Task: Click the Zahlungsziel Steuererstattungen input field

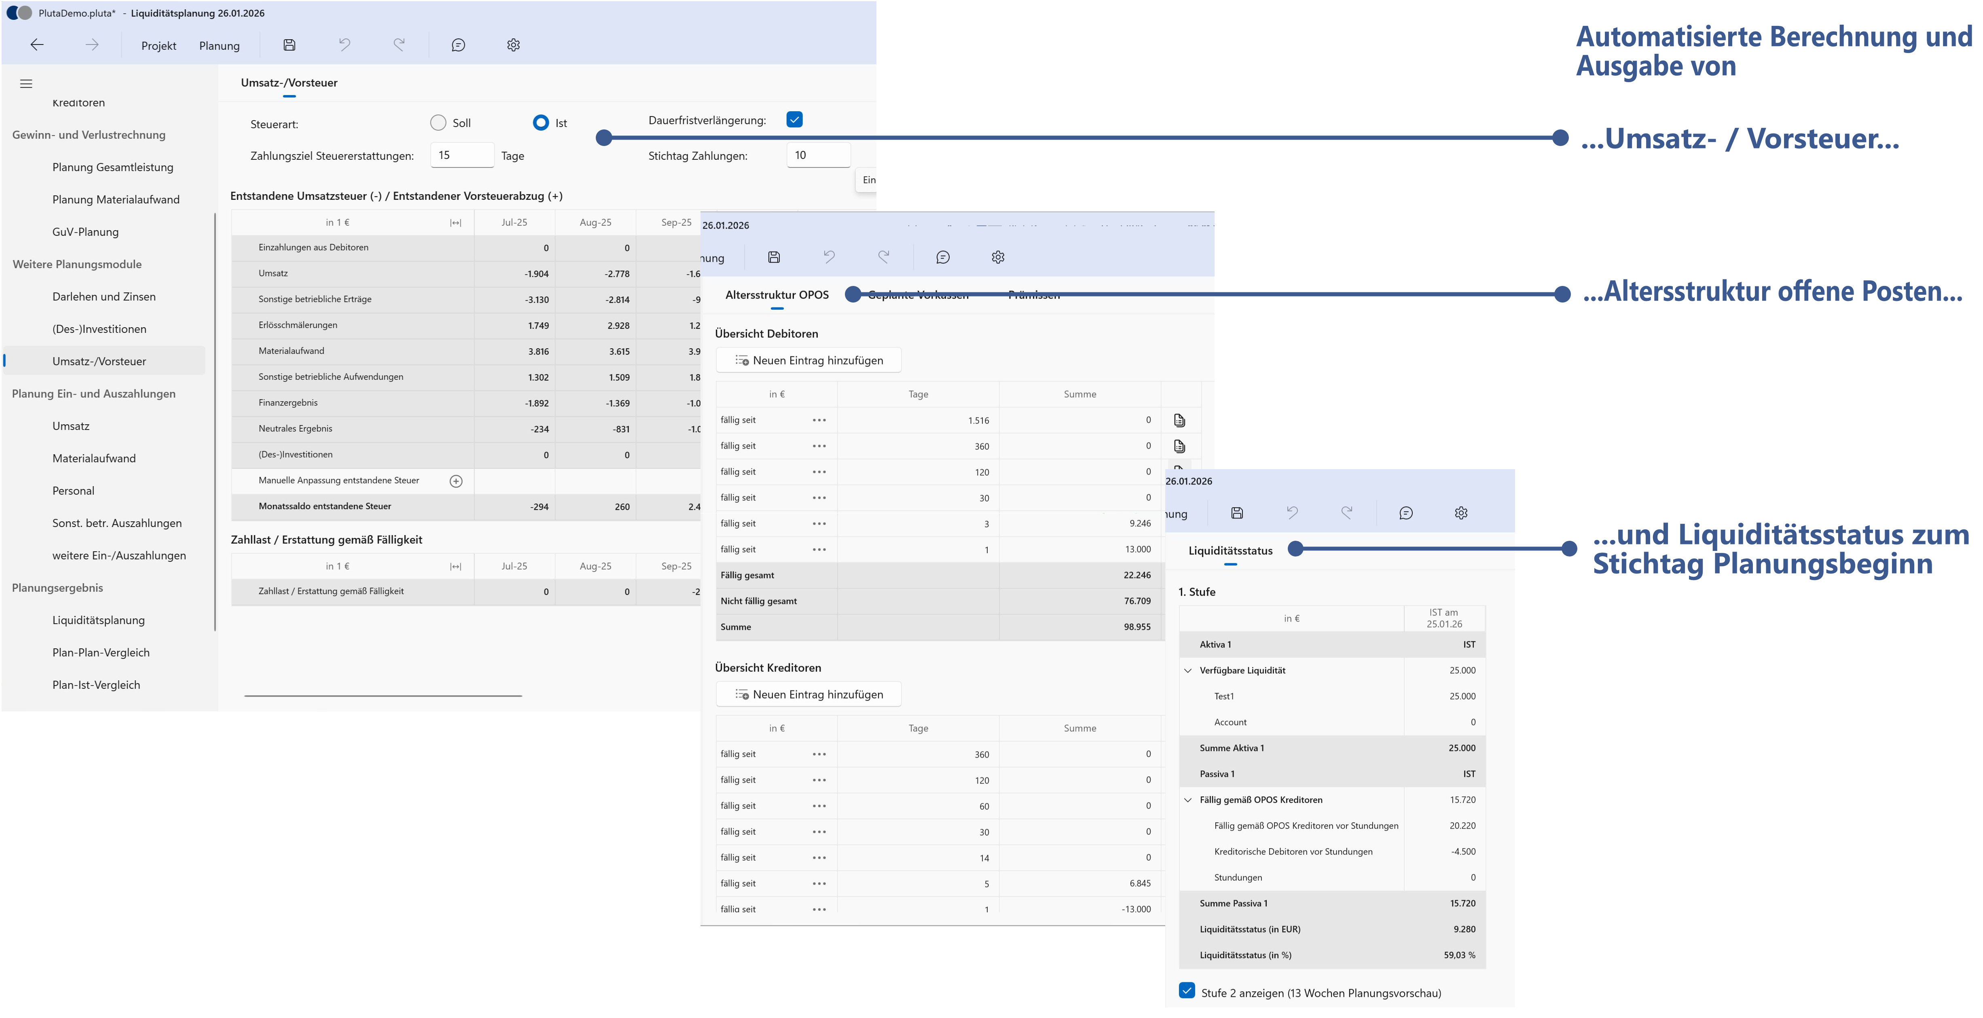Action: click(462, 155)
